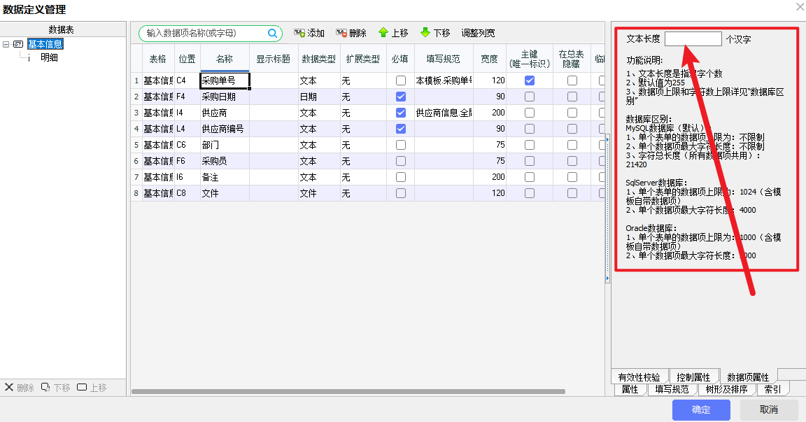Check 必填 for 部门

(x=401, y=145)
